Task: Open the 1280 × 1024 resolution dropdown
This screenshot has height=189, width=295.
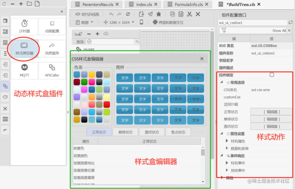Action: tap(119, 22)
